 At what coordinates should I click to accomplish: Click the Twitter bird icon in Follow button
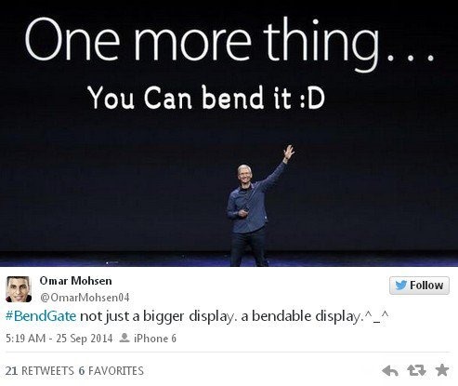pyautogui.click(x=401, y=286)
